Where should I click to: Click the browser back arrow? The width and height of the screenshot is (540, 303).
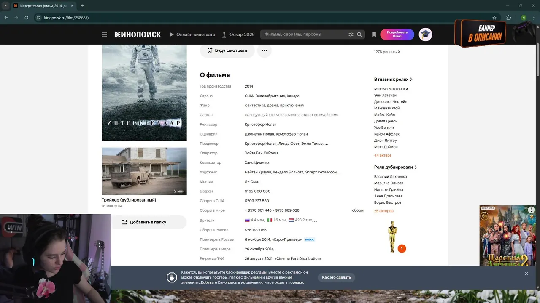click(x=6, y=18)
